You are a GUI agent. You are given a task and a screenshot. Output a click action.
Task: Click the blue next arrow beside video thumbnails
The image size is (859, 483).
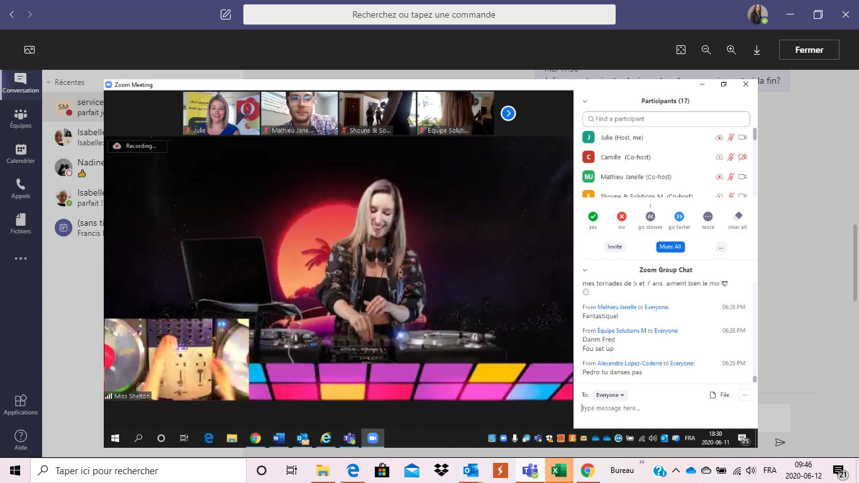coord(508,113)
